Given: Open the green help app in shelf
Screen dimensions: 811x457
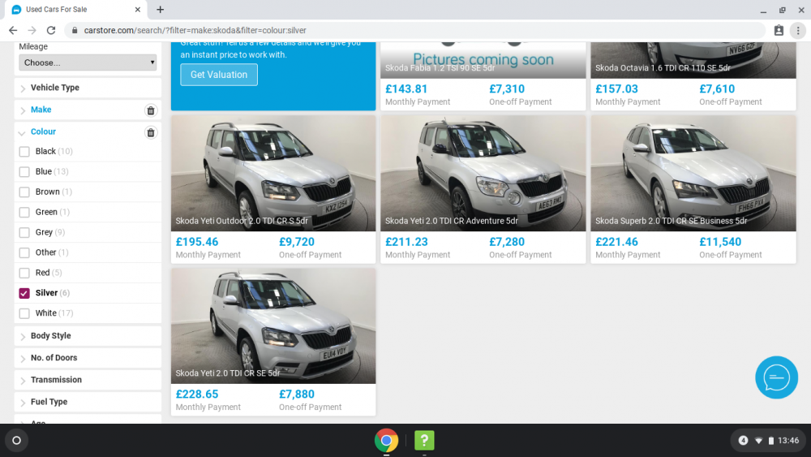Looking at the screenshot, I should [x=424, y=441].
